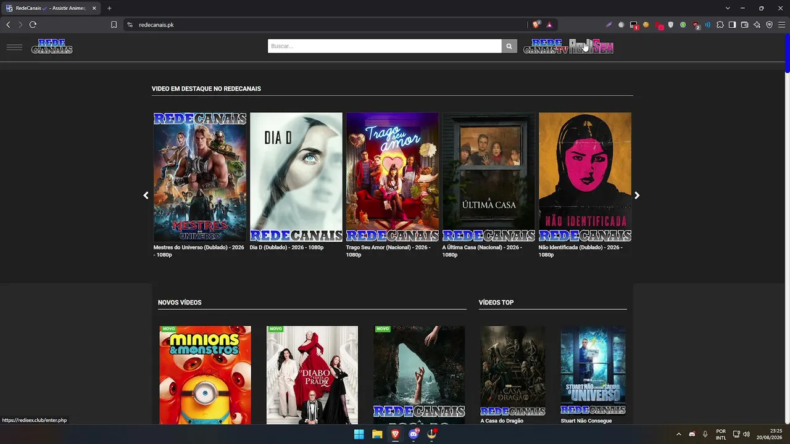Open the RedeCanais TV logo link
The width and height of the screenshot is (790, 444).
[x=546, y=46]
